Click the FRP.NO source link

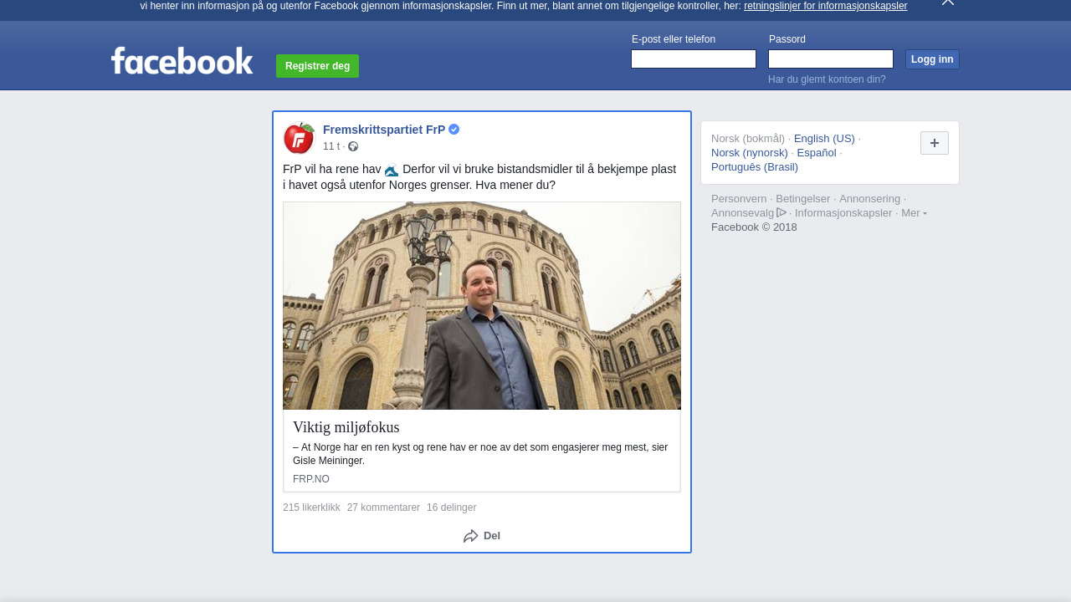pyautogui.click(x=311, y=479)
